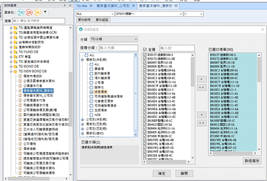
Task: Click the 確定 confirm button
Action: pyautogui.click(x=162, y=173)
